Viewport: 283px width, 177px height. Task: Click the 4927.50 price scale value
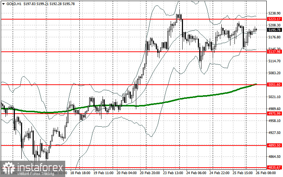click(275, 133)
